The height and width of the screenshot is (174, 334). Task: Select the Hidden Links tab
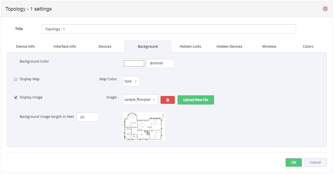[x=190, y=46]
